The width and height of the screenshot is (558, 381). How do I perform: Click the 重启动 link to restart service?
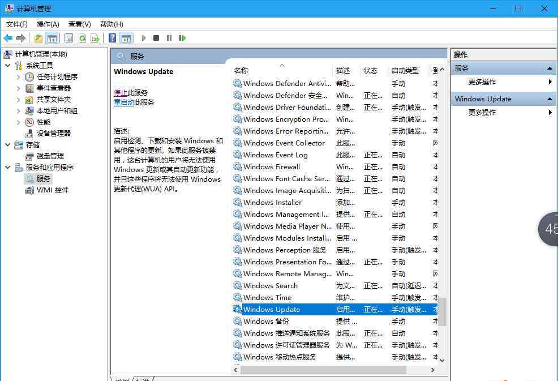(124, 102)
